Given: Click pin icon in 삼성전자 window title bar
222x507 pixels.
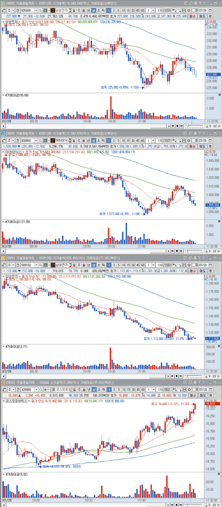Looking at the screenshot, I should [195, 3].
